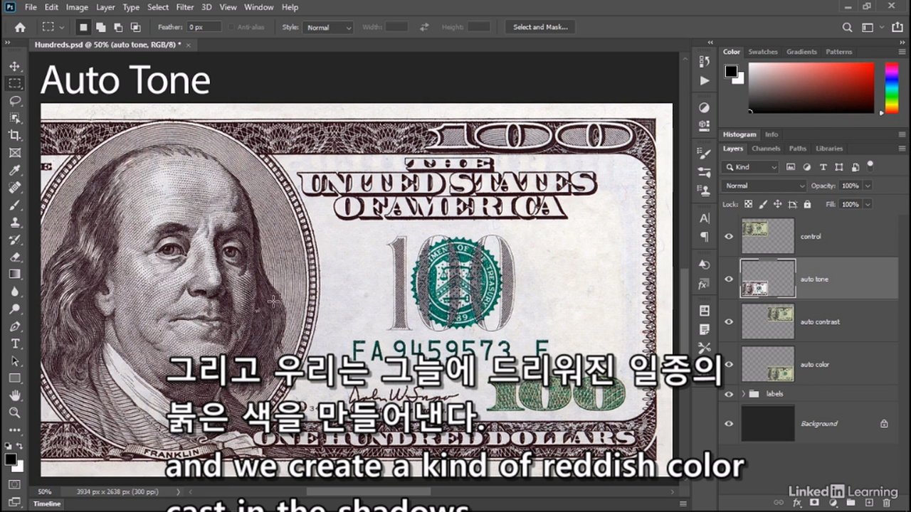This screenshot has width=911, height=512.
Task: Open the layer blend mode Normal dropdown
Action: pos(764,186)
